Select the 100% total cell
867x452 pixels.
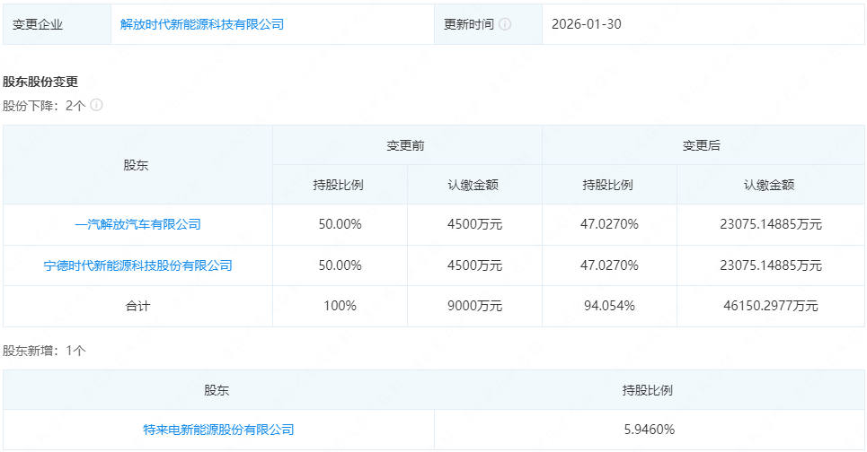click(340, 307)
